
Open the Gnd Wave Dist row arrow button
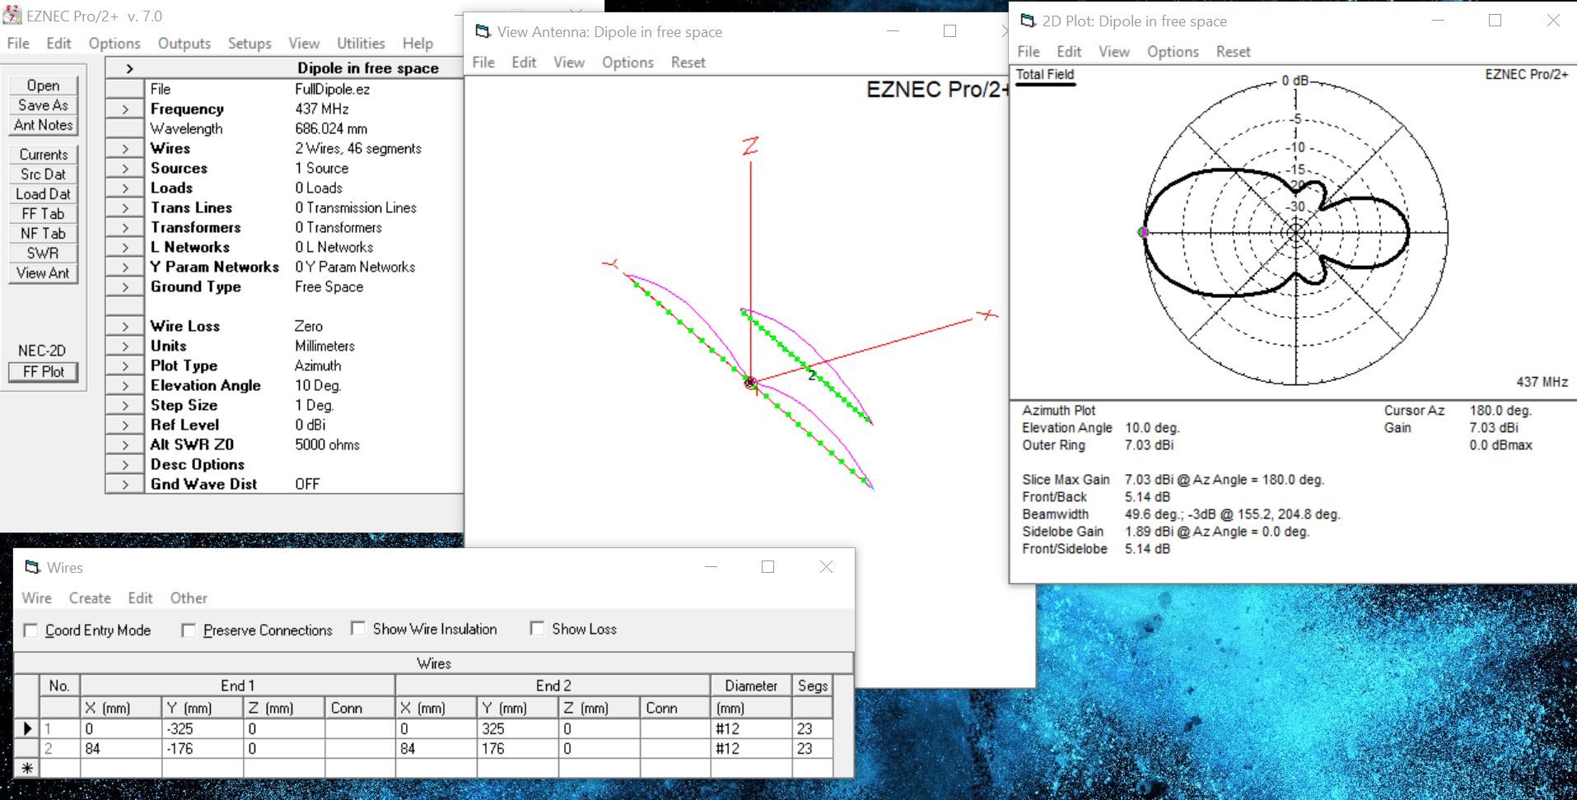[x=125, y=484]
